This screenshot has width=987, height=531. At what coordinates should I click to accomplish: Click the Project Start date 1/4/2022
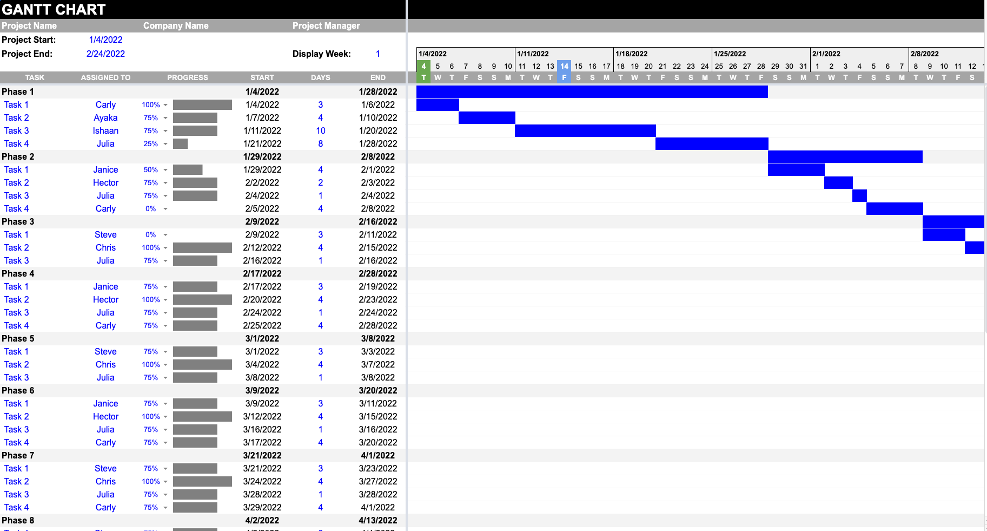(x=106, y=40)
